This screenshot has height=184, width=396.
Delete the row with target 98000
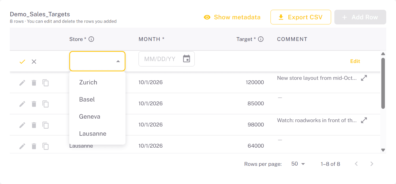(x=34, y=125)
